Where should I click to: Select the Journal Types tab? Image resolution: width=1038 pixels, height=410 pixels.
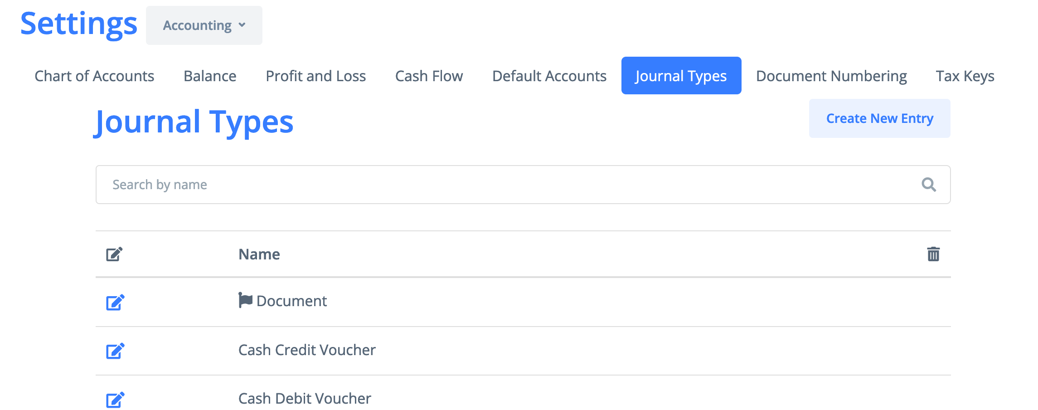pos(681,76)
